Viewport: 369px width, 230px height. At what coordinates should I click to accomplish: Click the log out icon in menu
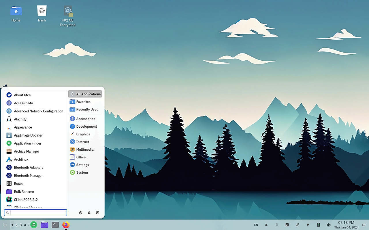point(98,213)
